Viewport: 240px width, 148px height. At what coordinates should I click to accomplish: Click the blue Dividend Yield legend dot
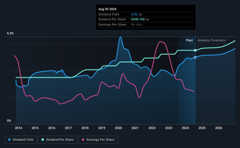coord(9,140)
